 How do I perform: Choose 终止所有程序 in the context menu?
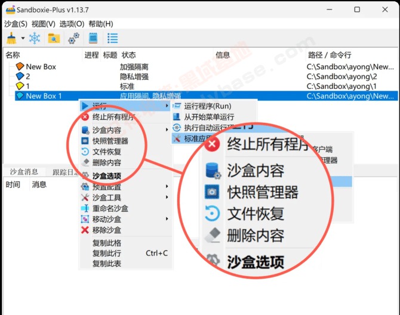click(127, 117)
